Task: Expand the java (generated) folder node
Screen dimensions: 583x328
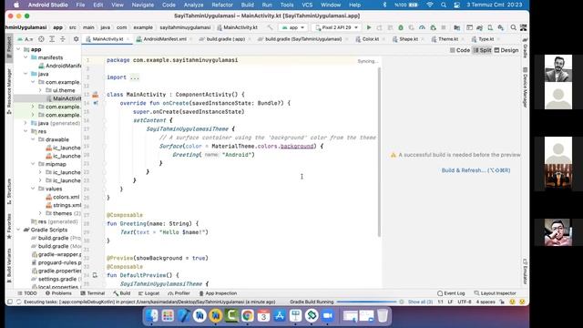Action: pos(26,123)
